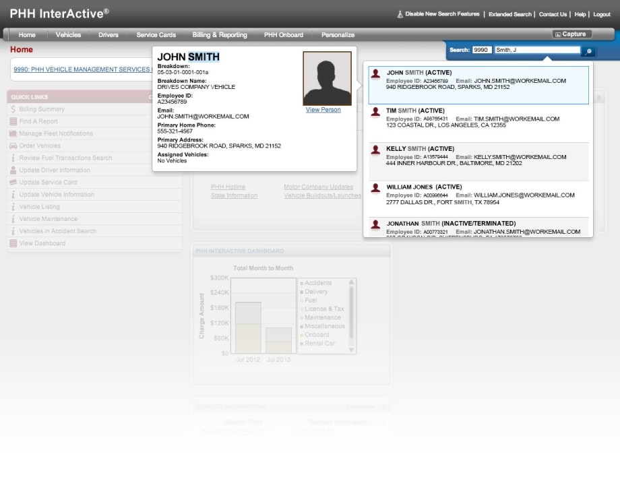The height and width of the screenshot is (502, 620).
Task: Click the chart legend scroll-up arrow
Action: tap(351, 282)
